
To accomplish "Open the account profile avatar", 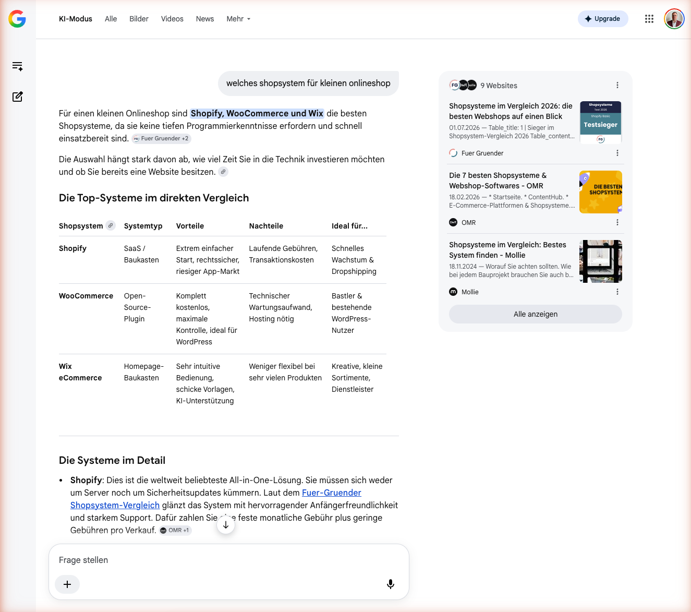I will tap(674, 19).
